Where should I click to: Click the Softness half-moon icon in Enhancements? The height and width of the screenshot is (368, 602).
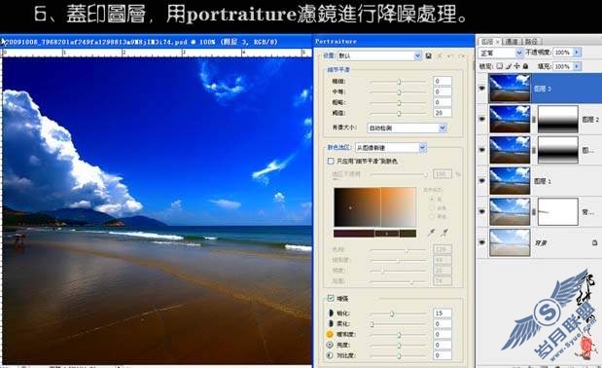pyautogui.click(x=330, y=324)
